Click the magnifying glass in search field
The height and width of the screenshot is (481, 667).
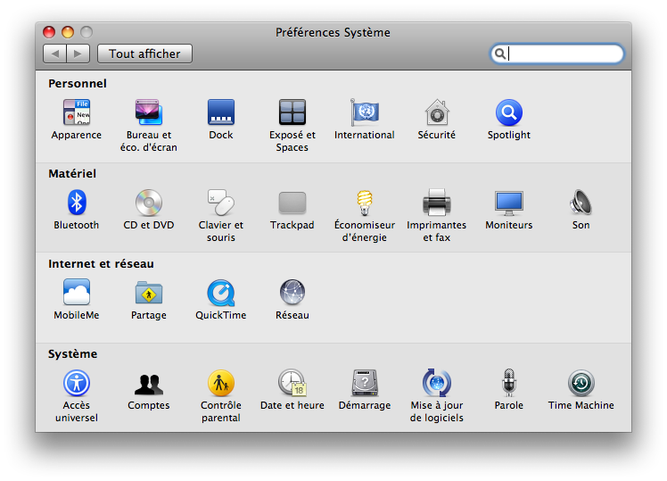(x=500, y=54)
